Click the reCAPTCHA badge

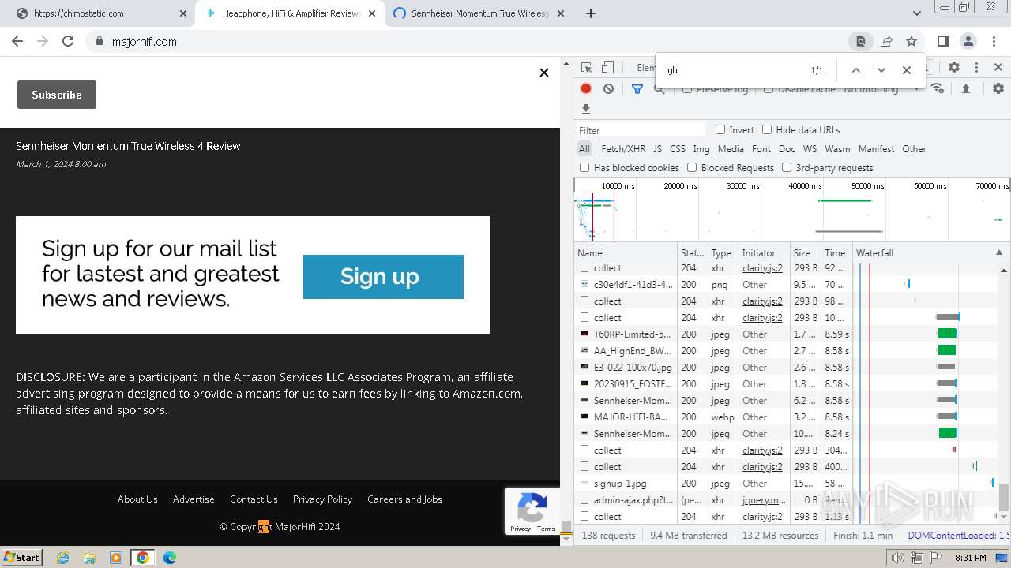[532, 511]
